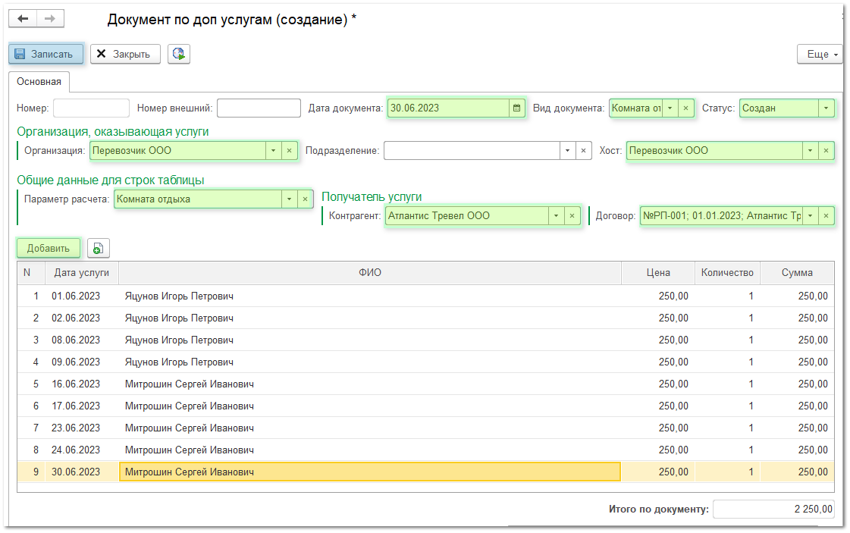Click the back navigation arrow
This screenshot has width=850, height=533.
click(23, 19)
